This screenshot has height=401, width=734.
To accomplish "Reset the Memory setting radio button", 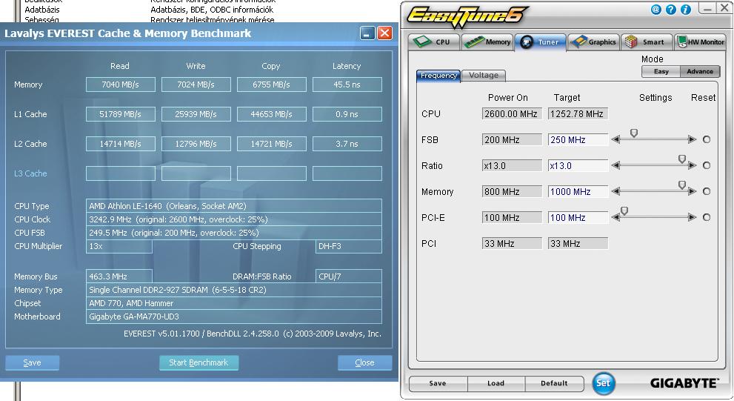I will [707, 191].
